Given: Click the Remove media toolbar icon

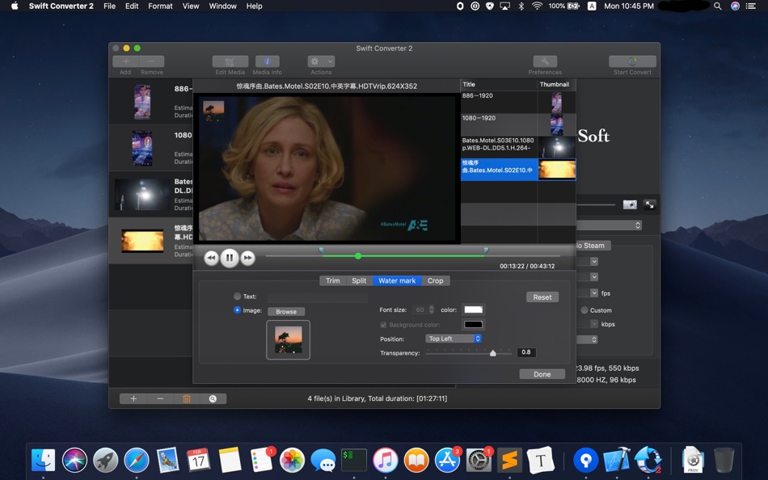Looking at the screenshot, I should (150, 61).
